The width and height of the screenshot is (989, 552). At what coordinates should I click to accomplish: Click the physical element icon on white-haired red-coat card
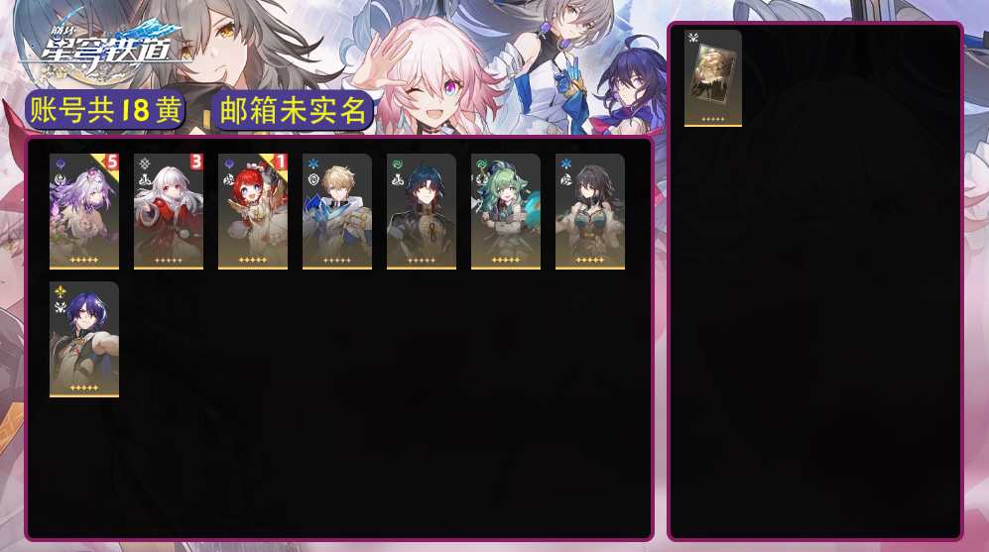[145, 165]
